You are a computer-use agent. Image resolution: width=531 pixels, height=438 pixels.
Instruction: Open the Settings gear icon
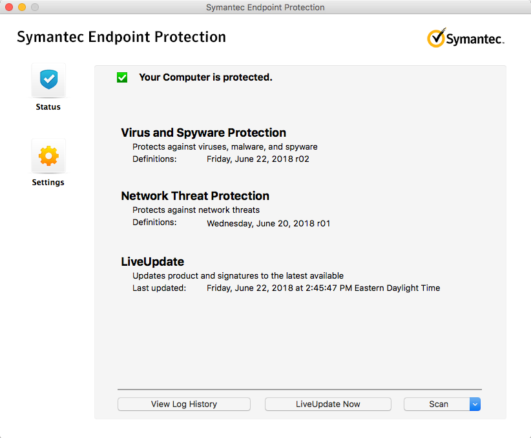(48, 155)
